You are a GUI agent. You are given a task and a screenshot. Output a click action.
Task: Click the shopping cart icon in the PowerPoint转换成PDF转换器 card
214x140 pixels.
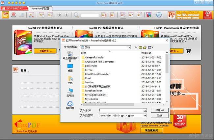click(188, 51)
